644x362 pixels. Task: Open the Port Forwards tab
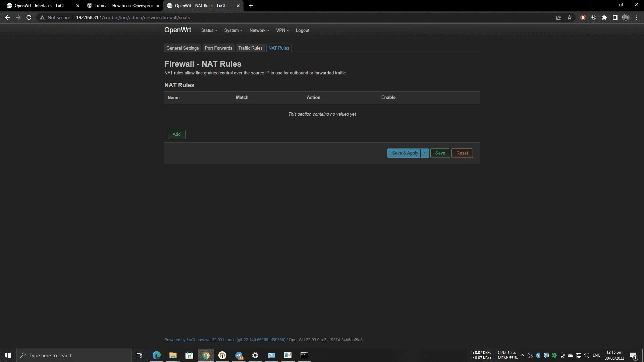[218, 48]
